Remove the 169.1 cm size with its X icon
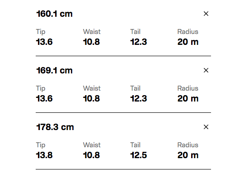 206,70
